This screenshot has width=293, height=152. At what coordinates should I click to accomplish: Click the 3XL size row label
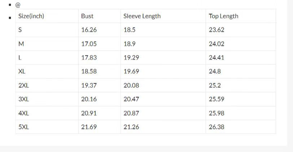coord(23,99)
